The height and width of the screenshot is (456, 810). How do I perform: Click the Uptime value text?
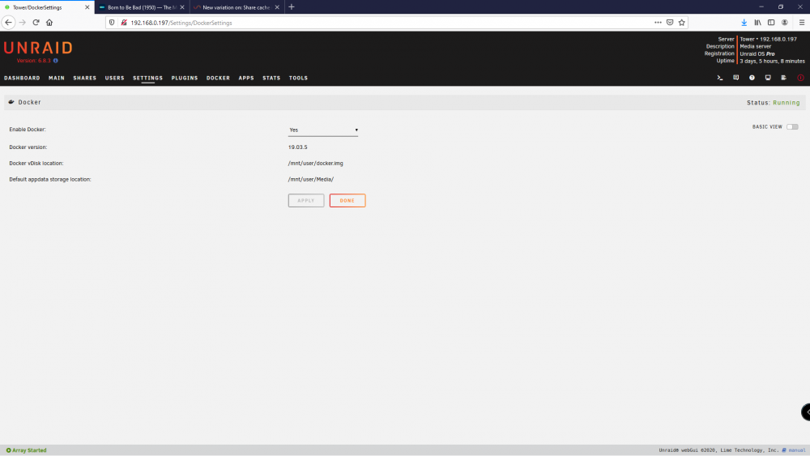[x=772, y=61]
